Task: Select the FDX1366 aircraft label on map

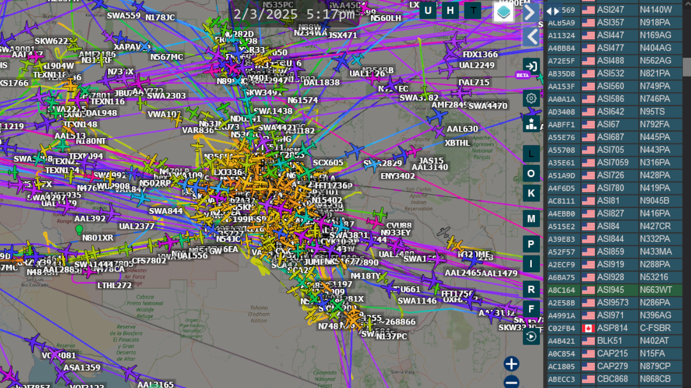Action: coord(480,54)
